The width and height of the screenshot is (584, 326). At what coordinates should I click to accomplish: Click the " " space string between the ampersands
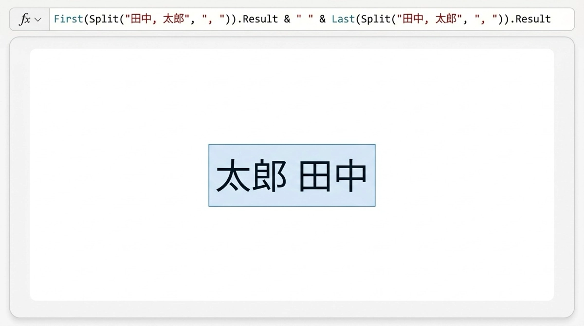tap(305, 19)
